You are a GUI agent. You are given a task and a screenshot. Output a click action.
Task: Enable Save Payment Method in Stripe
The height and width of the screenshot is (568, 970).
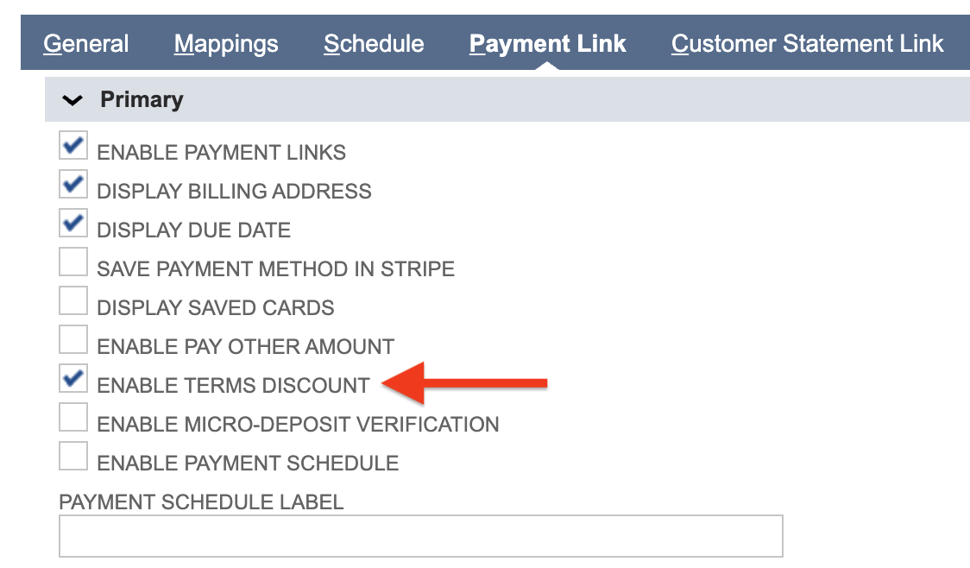(x=73, y=262)
